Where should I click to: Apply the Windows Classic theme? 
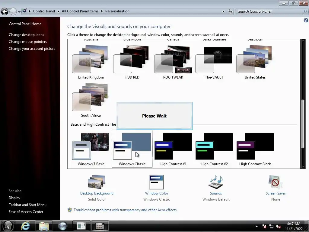click(x=132, y=149)
